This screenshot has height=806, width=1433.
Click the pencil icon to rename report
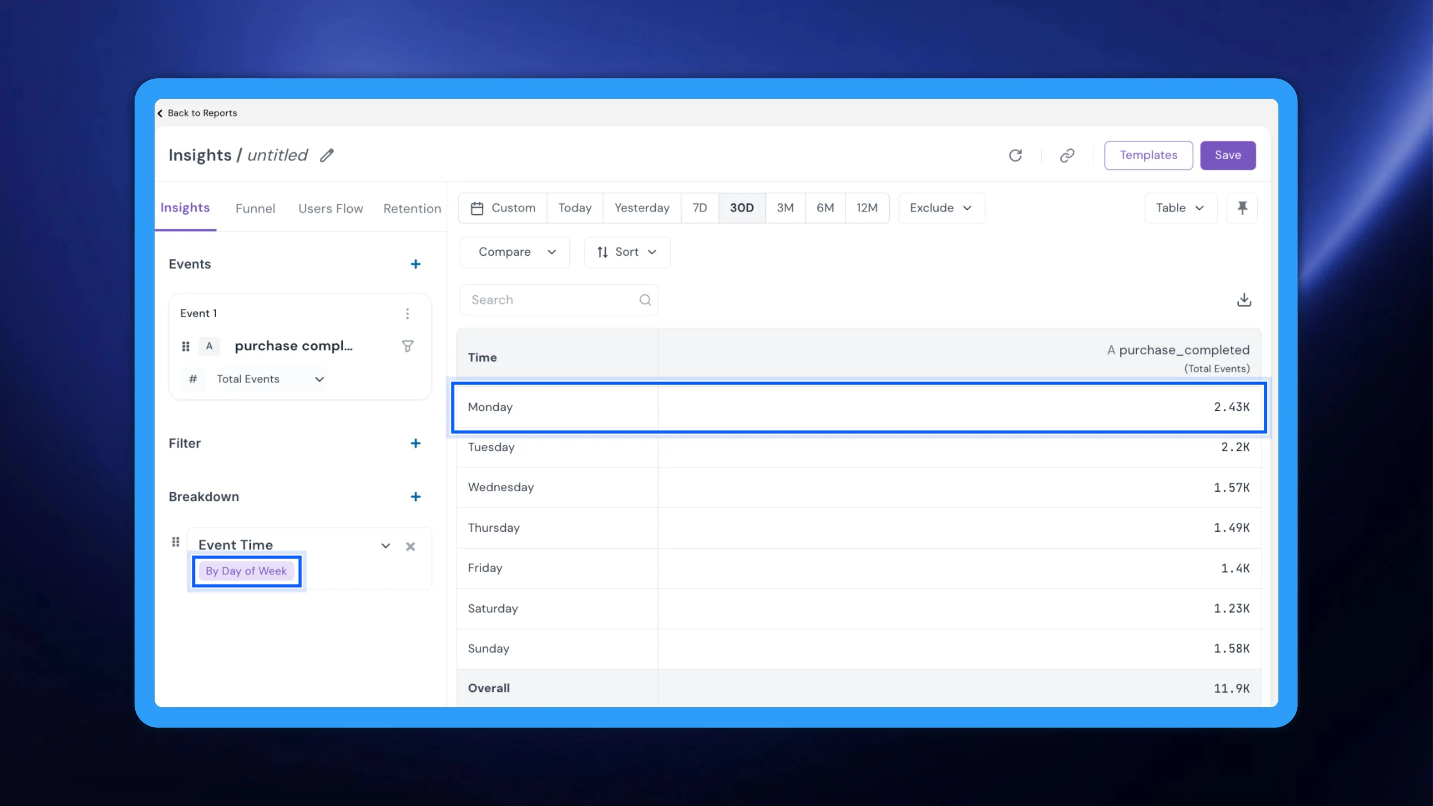point(327,155)
